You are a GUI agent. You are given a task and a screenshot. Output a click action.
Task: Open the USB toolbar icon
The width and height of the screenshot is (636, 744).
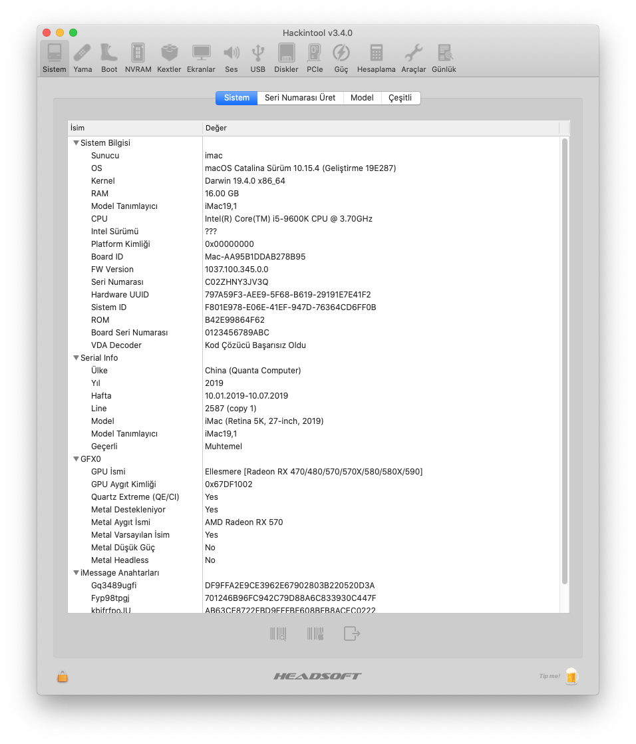258,57
